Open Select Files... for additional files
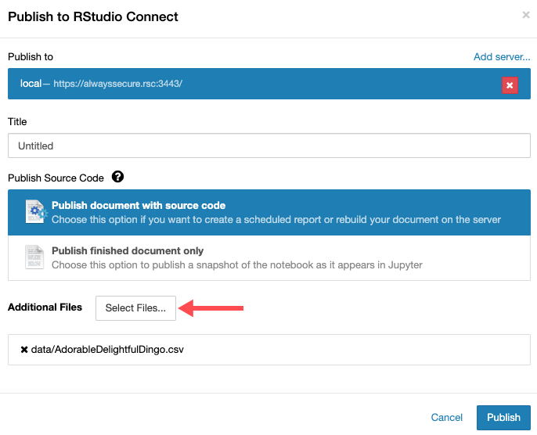 click(135, 308)
